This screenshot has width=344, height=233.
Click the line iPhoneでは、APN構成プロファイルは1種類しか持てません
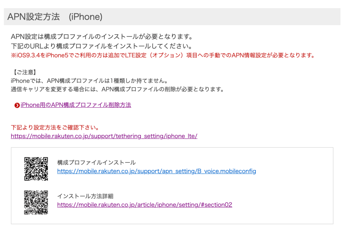coord(89,81)
